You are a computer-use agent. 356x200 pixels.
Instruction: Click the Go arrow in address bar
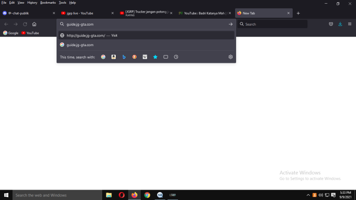[x=230, y=24]
